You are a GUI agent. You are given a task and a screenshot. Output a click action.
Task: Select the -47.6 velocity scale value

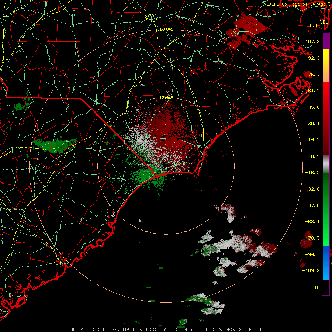point(312,205)
